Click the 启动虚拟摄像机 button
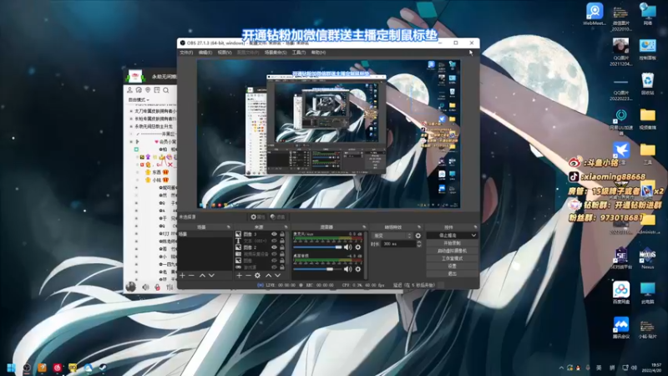The width and height of the screenshot is (668, 376). [x=452, y=251]
